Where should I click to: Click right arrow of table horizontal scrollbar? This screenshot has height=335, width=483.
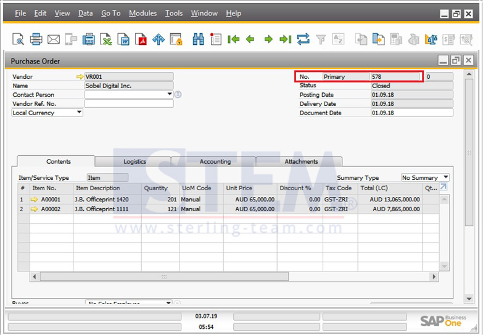point(434,276)
